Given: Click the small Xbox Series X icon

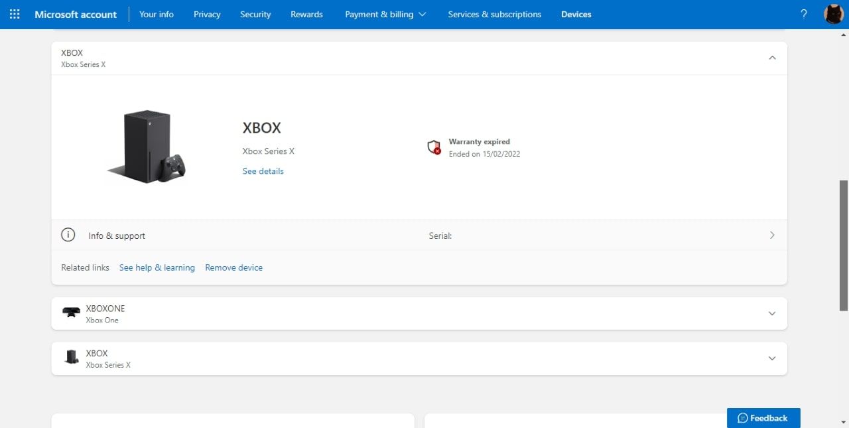Looking at the screenshot, I should (x=71, y=358).
